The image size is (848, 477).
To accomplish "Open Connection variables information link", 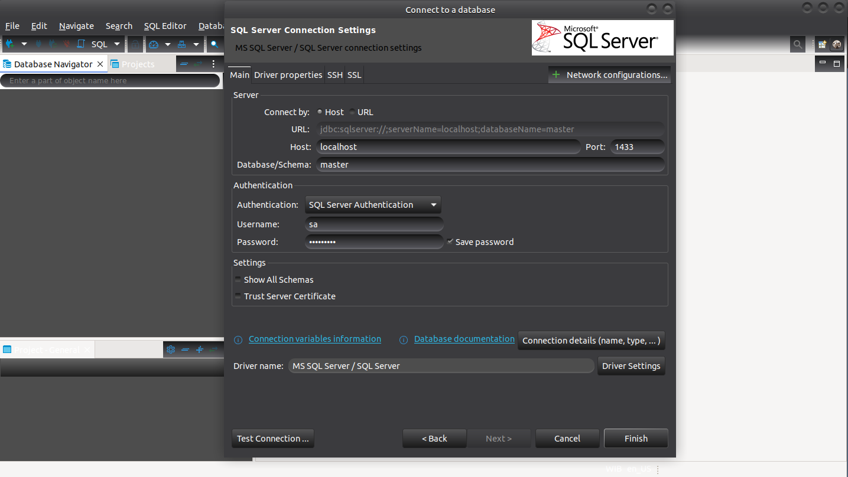I will coord(314,339).
